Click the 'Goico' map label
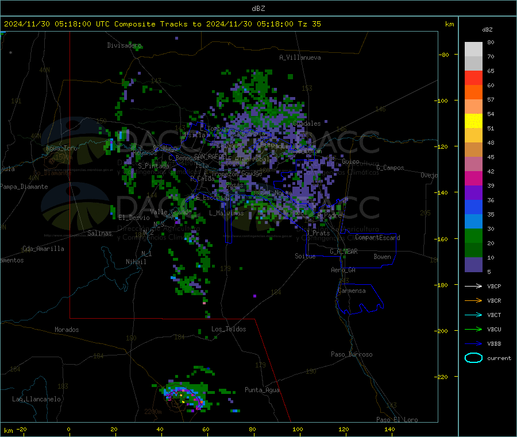 coord(350,161)
